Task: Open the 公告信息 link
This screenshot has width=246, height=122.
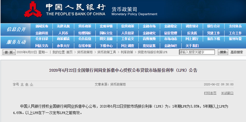Action: click(x=85, y=39)
